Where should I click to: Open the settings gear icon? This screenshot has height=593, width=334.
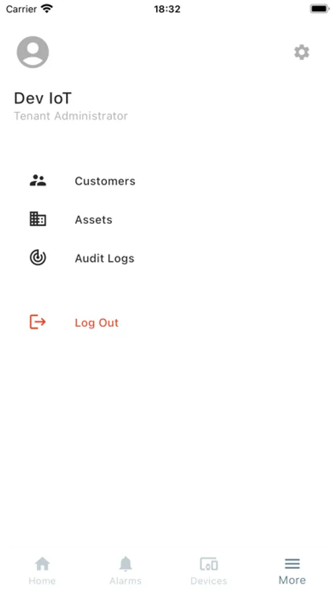point(302,52)
